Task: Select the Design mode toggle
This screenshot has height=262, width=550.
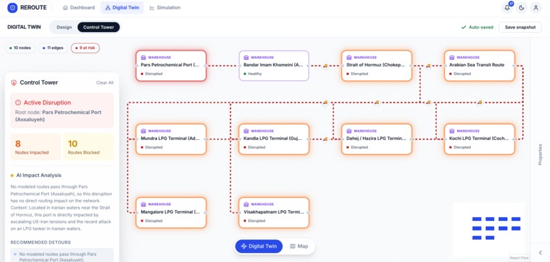Action: [64, 27]
